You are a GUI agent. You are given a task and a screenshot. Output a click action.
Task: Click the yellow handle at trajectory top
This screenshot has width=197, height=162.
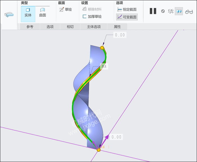click(102, 48)
